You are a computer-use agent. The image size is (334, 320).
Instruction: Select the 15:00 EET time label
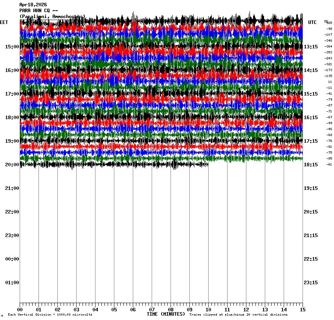pyautogui.click(x=12, y=47)
